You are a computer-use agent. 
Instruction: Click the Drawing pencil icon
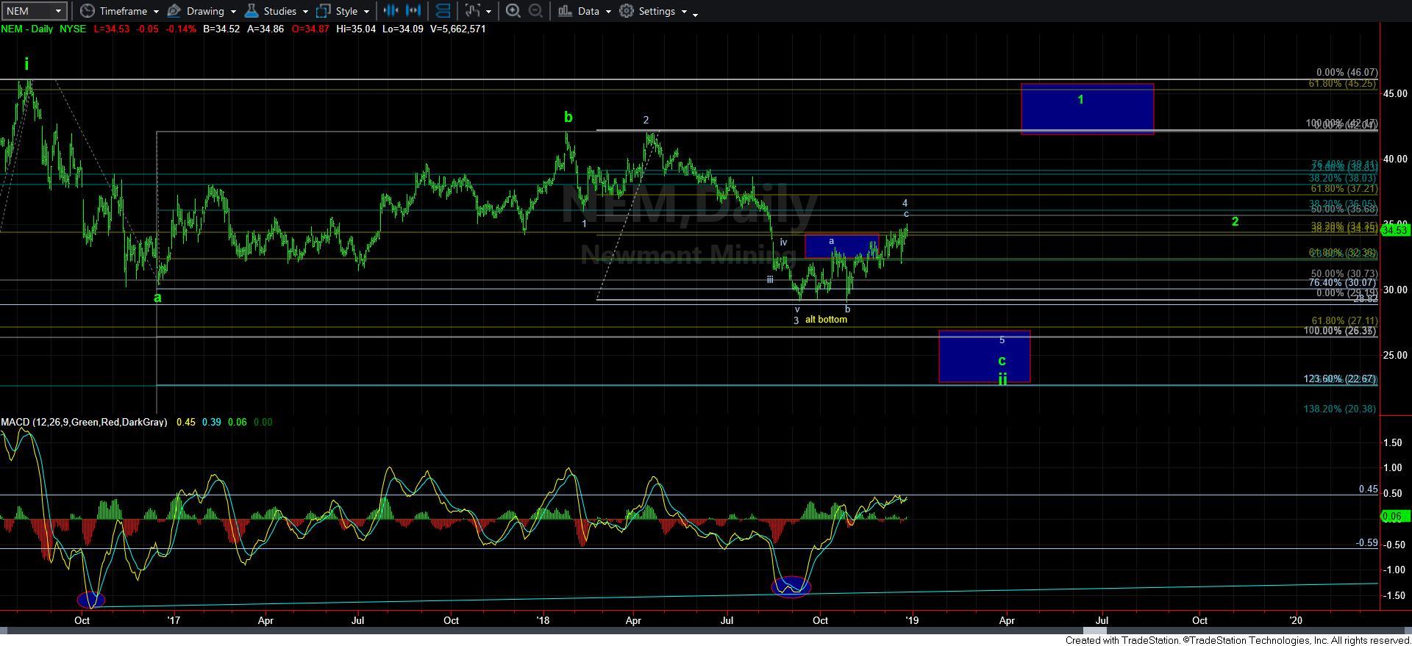point(174,11)
